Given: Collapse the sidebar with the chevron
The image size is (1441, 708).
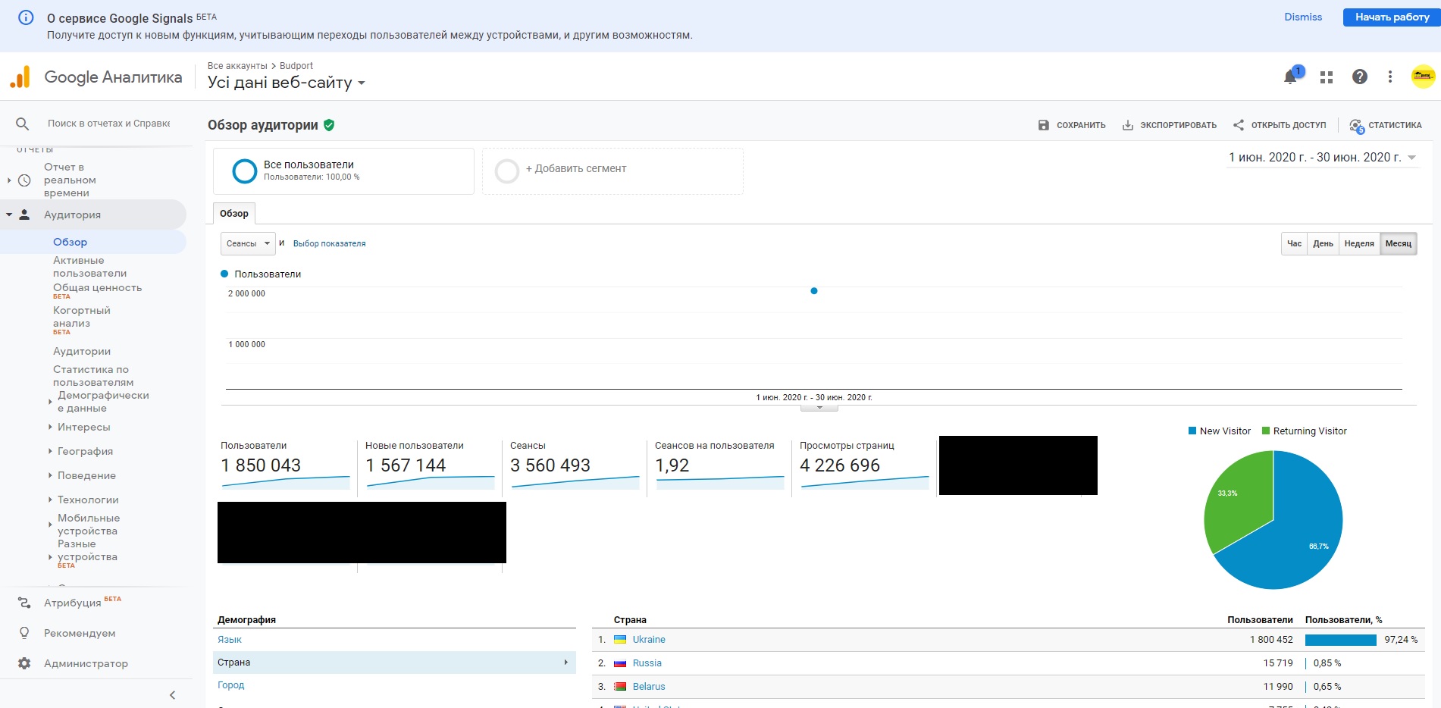Looking at the screenshot, I should click(x=172, y=695).
